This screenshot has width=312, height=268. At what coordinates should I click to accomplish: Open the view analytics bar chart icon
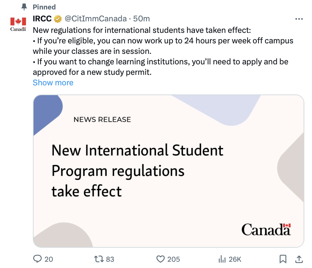point(222,259)
